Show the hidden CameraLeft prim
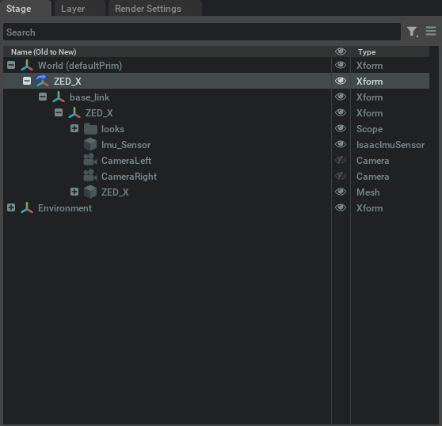The image size is (442, 426). 341,160
